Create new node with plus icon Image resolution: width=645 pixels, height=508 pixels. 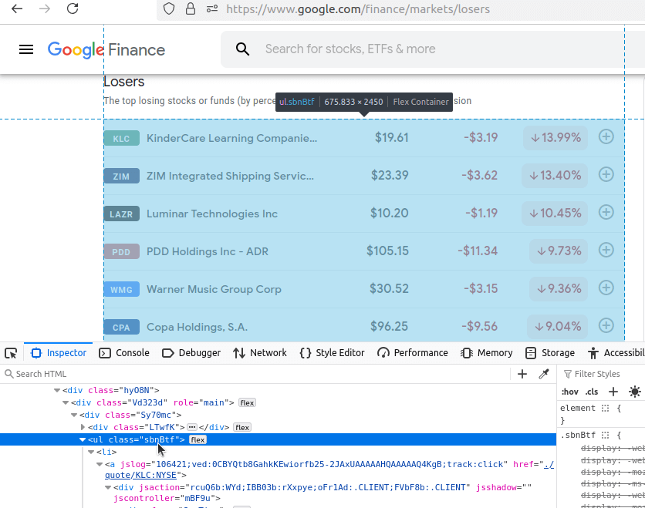pos(522,374)
